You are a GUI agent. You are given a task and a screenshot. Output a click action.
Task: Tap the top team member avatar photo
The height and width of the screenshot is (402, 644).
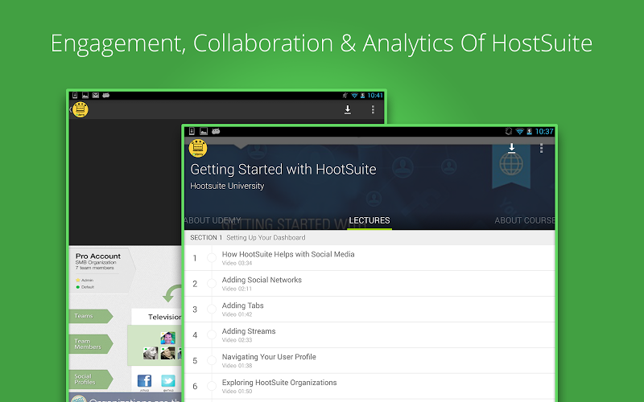168,338
